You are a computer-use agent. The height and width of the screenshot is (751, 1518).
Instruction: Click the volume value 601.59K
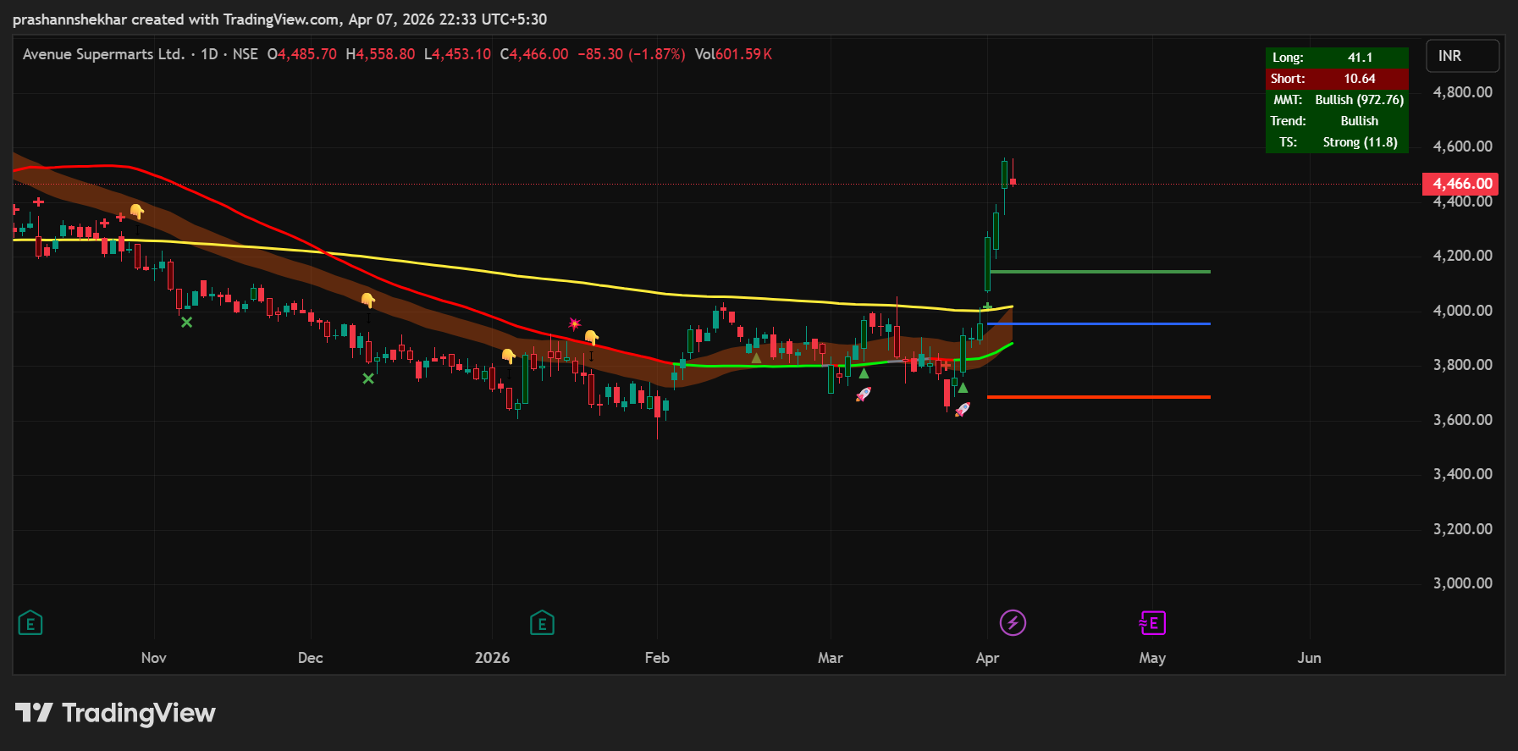tap(744, 54)
